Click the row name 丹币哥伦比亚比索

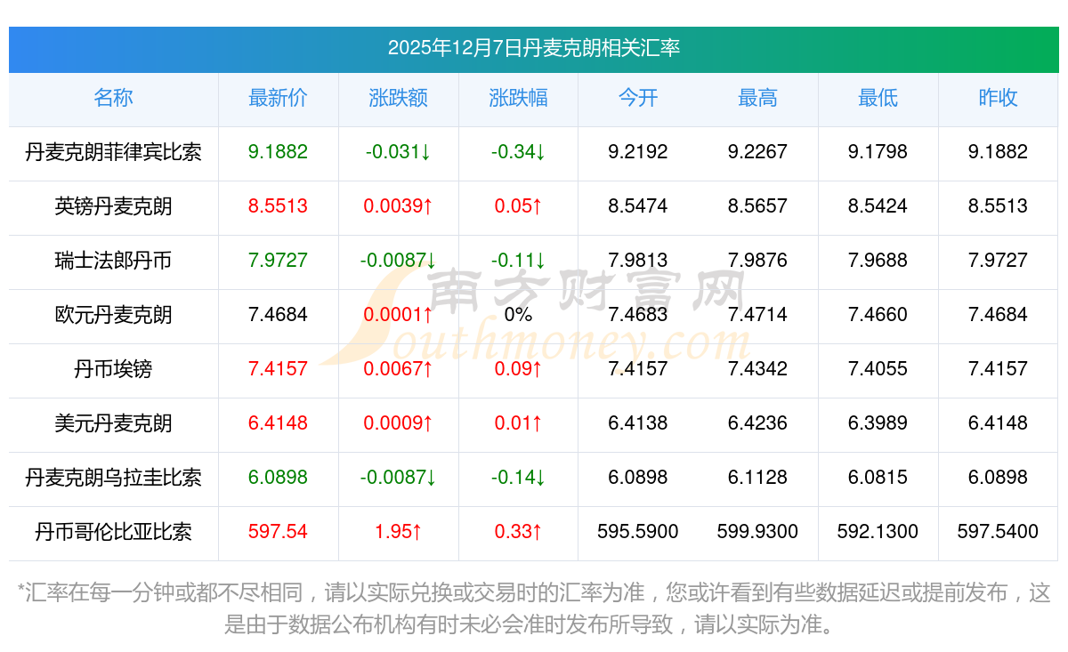click(113, 532)
